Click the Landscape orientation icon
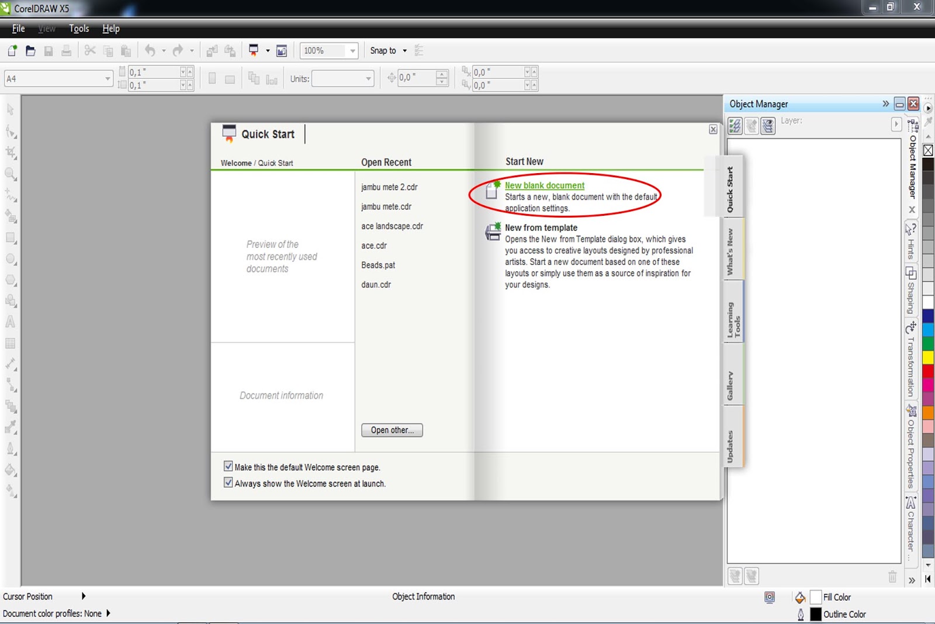Screen dimensions: 935x624 click(230, 78)
